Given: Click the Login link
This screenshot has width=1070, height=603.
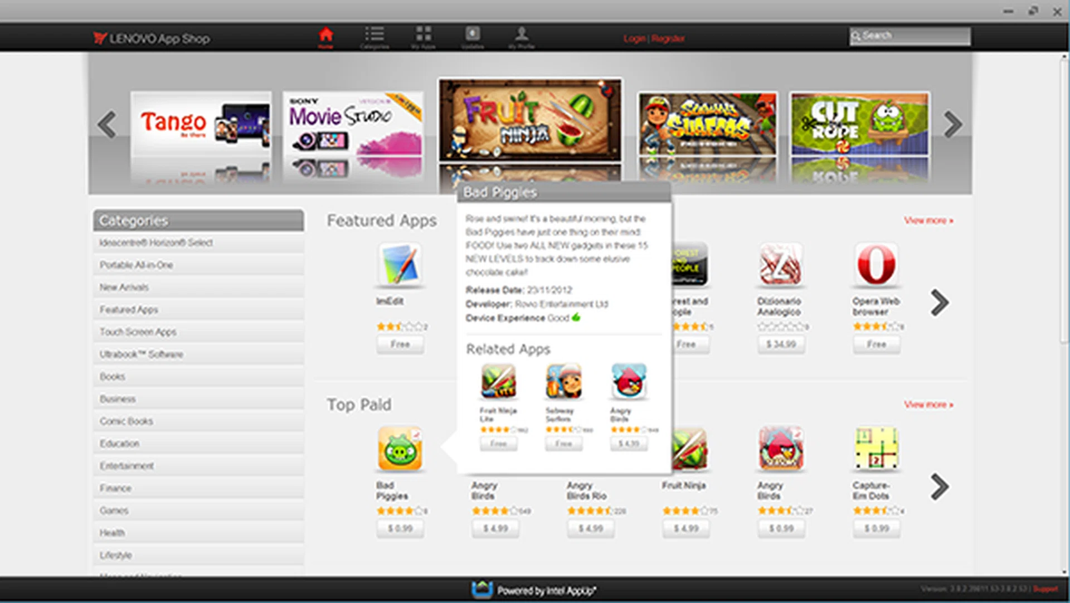Looking at the screenshot, I should pyautogui.click(x=634, y=38).
